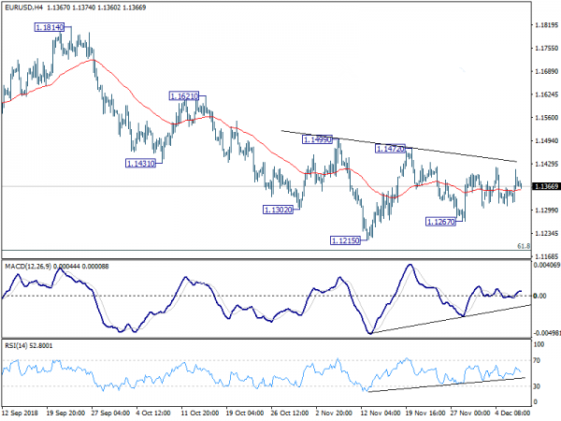561x421 pixels.
Task: Select the 1.16210 price label
Action: tap(183, 96)
